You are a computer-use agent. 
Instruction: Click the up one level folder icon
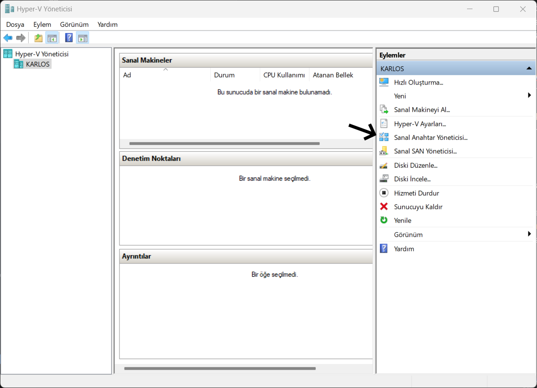(x=39, y=38)
